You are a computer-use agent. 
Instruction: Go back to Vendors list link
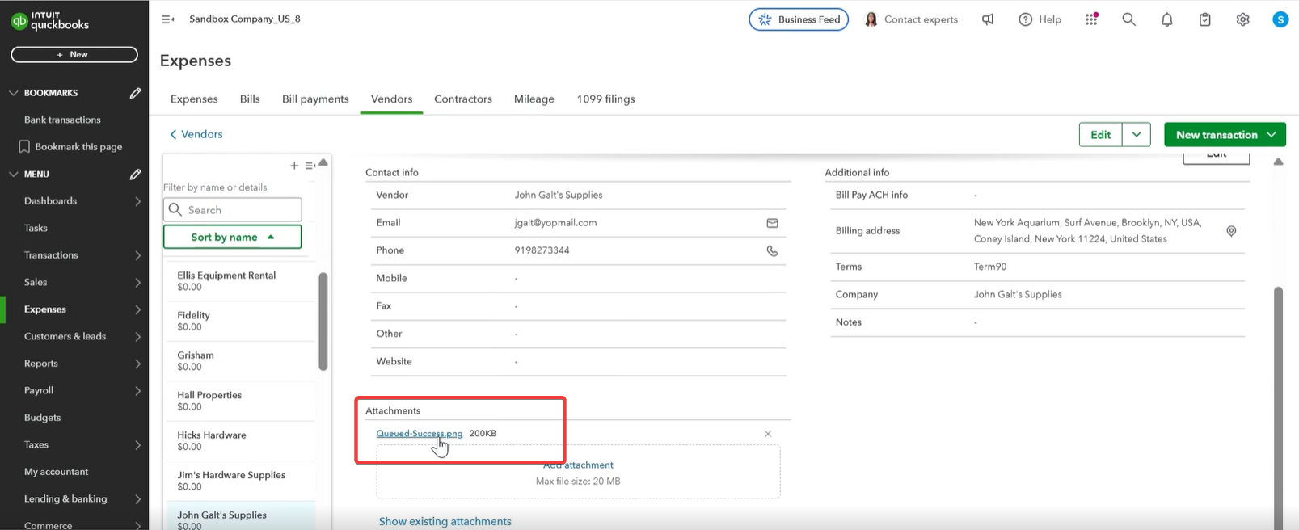point(196,134)
